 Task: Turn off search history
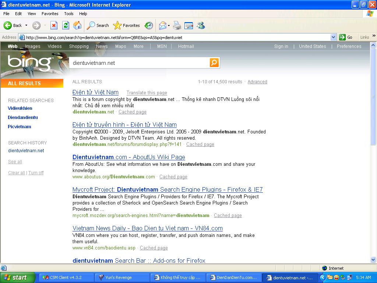tap(36, 172)
